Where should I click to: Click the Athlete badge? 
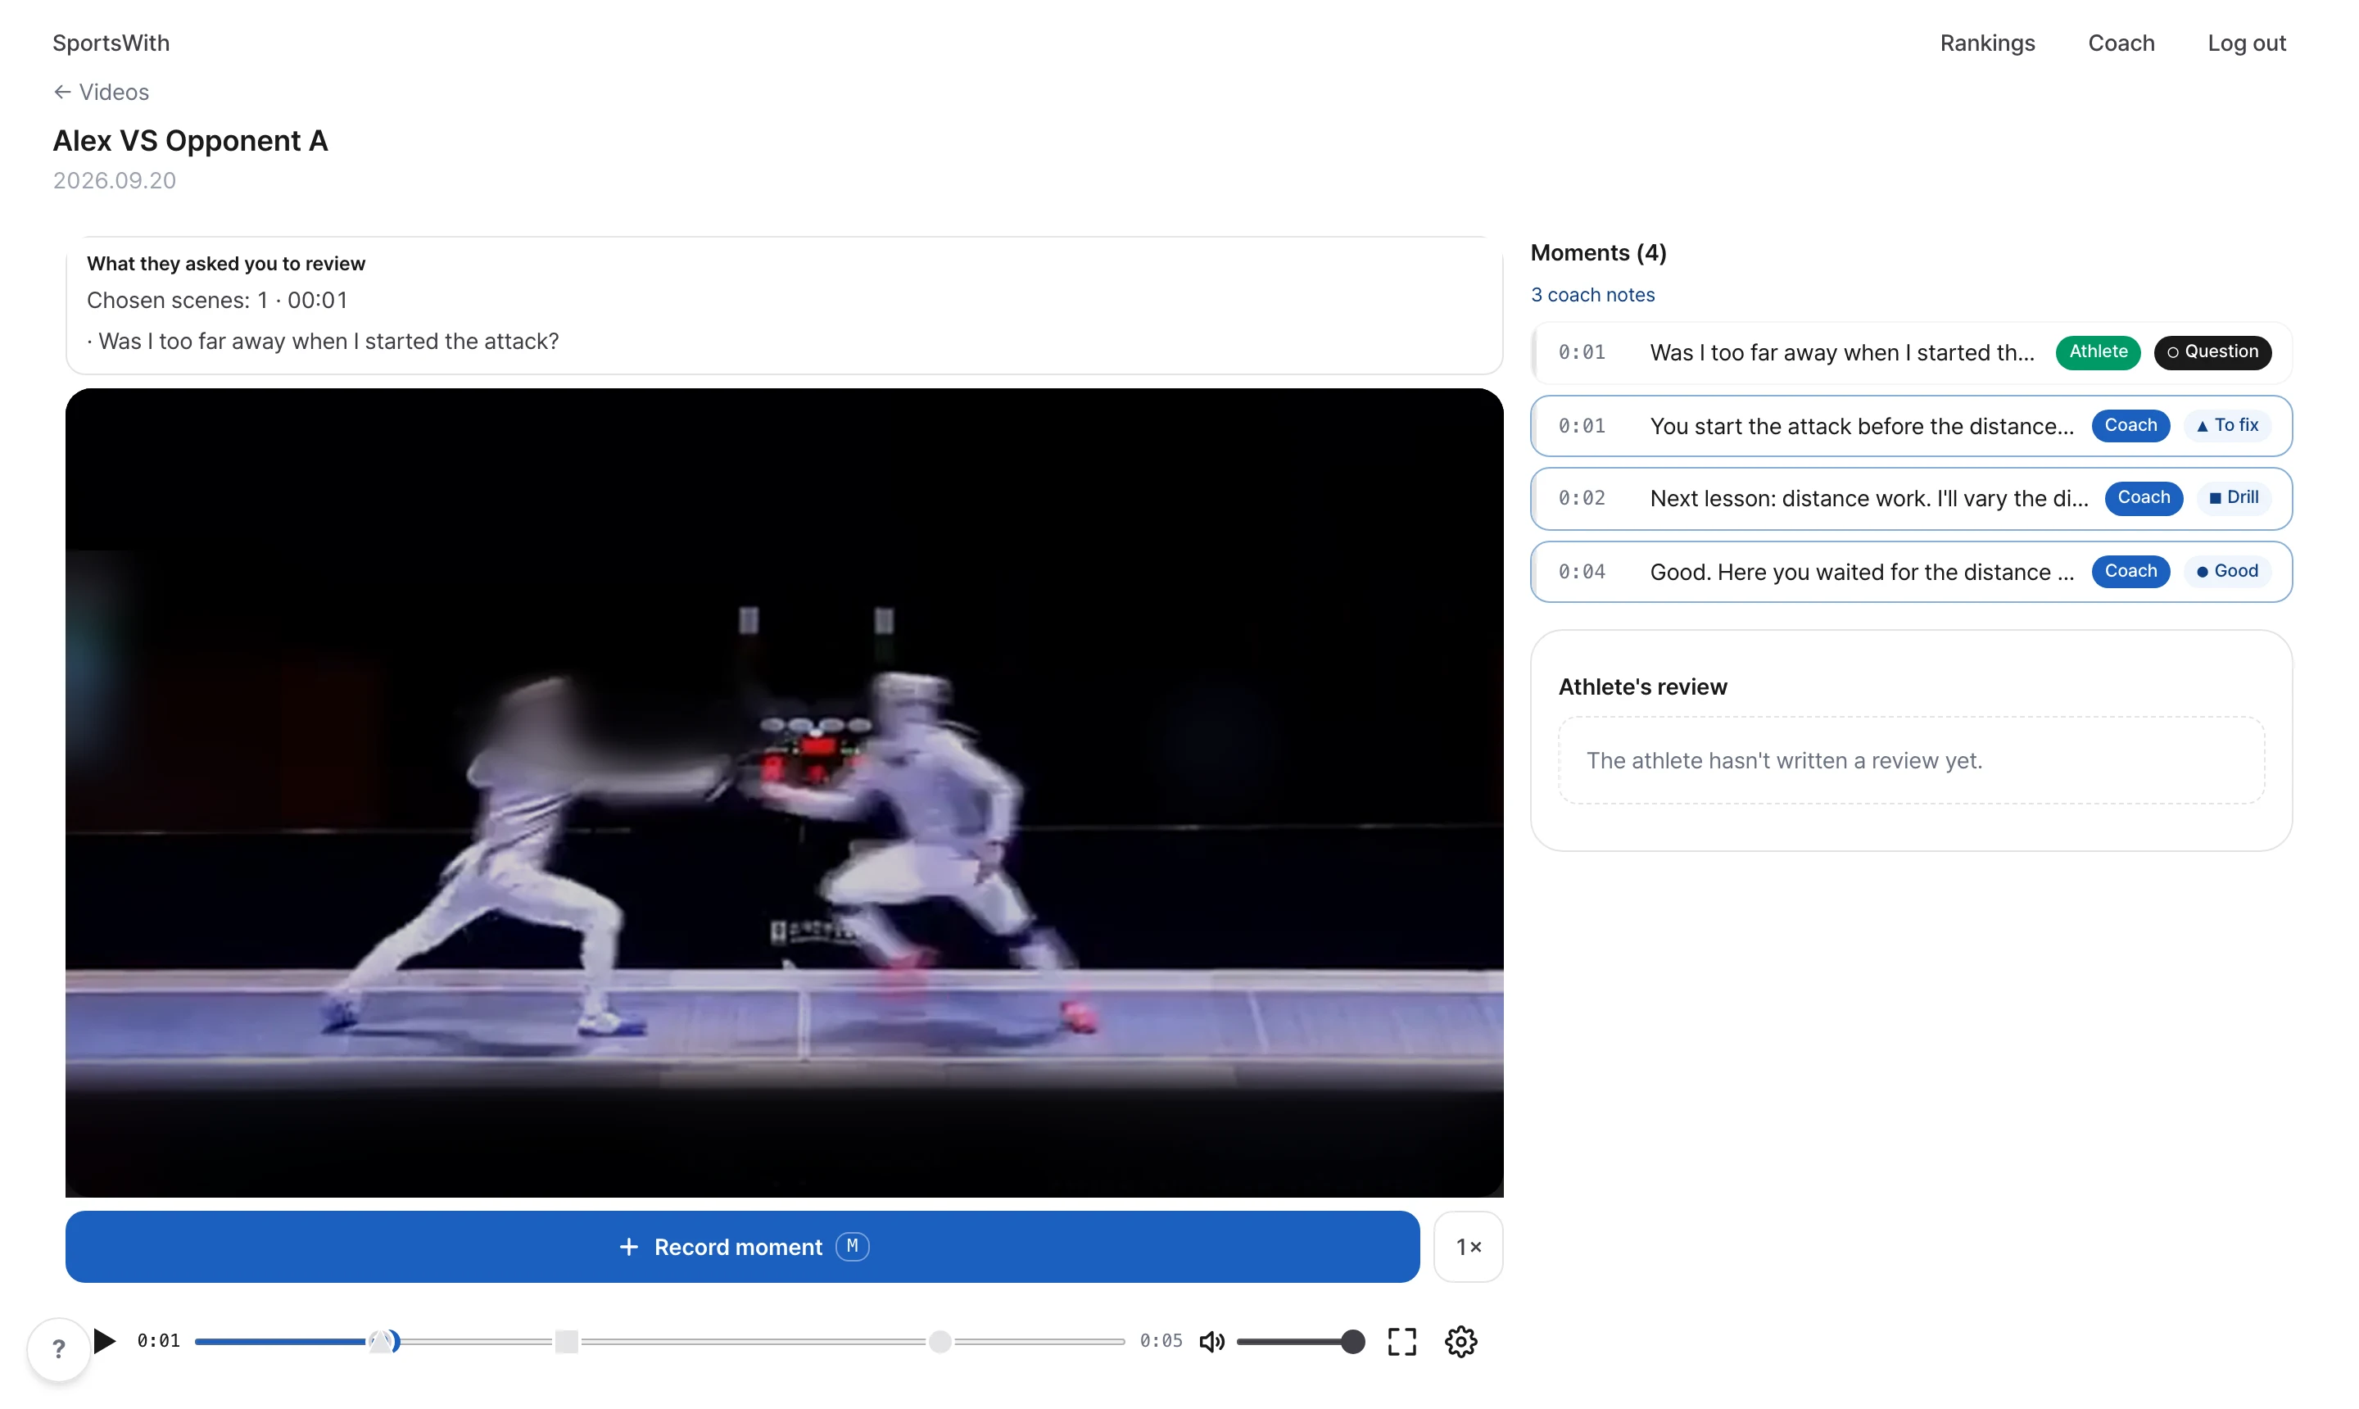click(2098, 351)
